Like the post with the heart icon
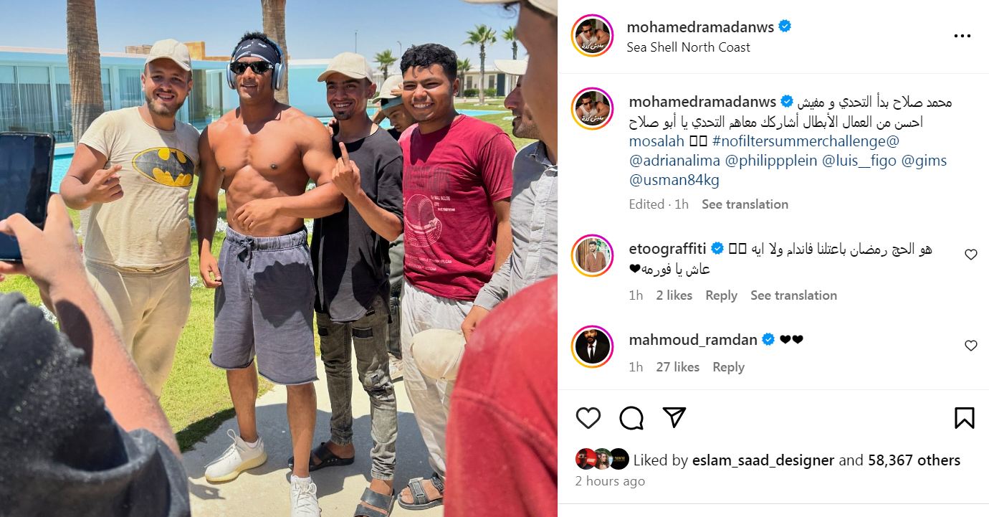Screen dimensions: 989x517 [588, 417]
